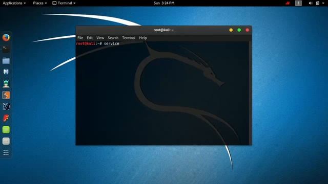Click the Sun 3:24 PM clock
The height and width of the screenshot is (184, 328).
click(x=164, y=3)
